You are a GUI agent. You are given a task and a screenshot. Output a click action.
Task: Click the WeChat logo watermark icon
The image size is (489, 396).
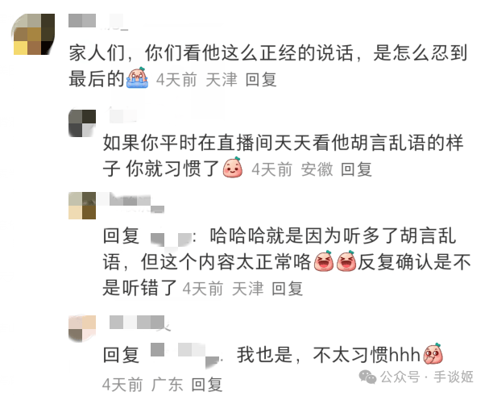[x=367, y=377]
